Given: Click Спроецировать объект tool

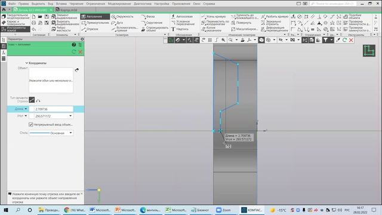Looking at the screenshot, I should coord(155,29).
